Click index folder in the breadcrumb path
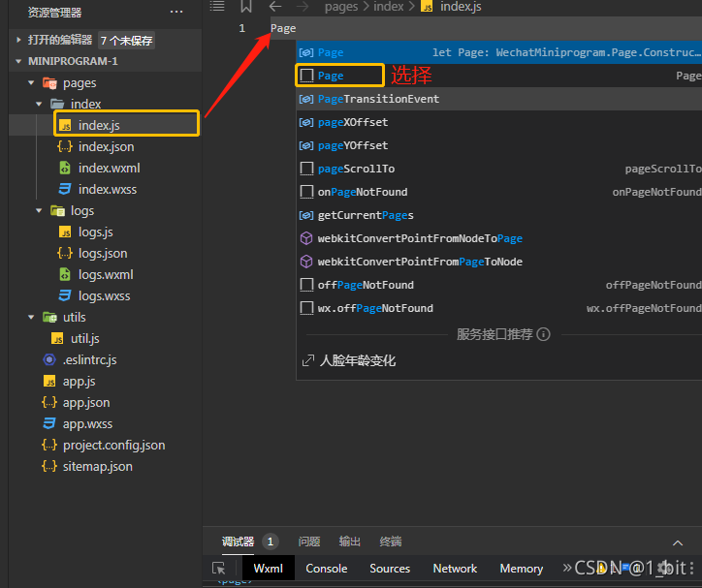 click(389, 7)
